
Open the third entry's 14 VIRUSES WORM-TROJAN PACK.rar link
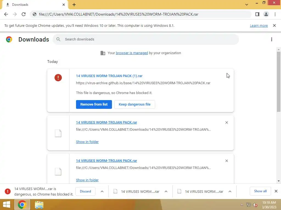click(106, 161)
